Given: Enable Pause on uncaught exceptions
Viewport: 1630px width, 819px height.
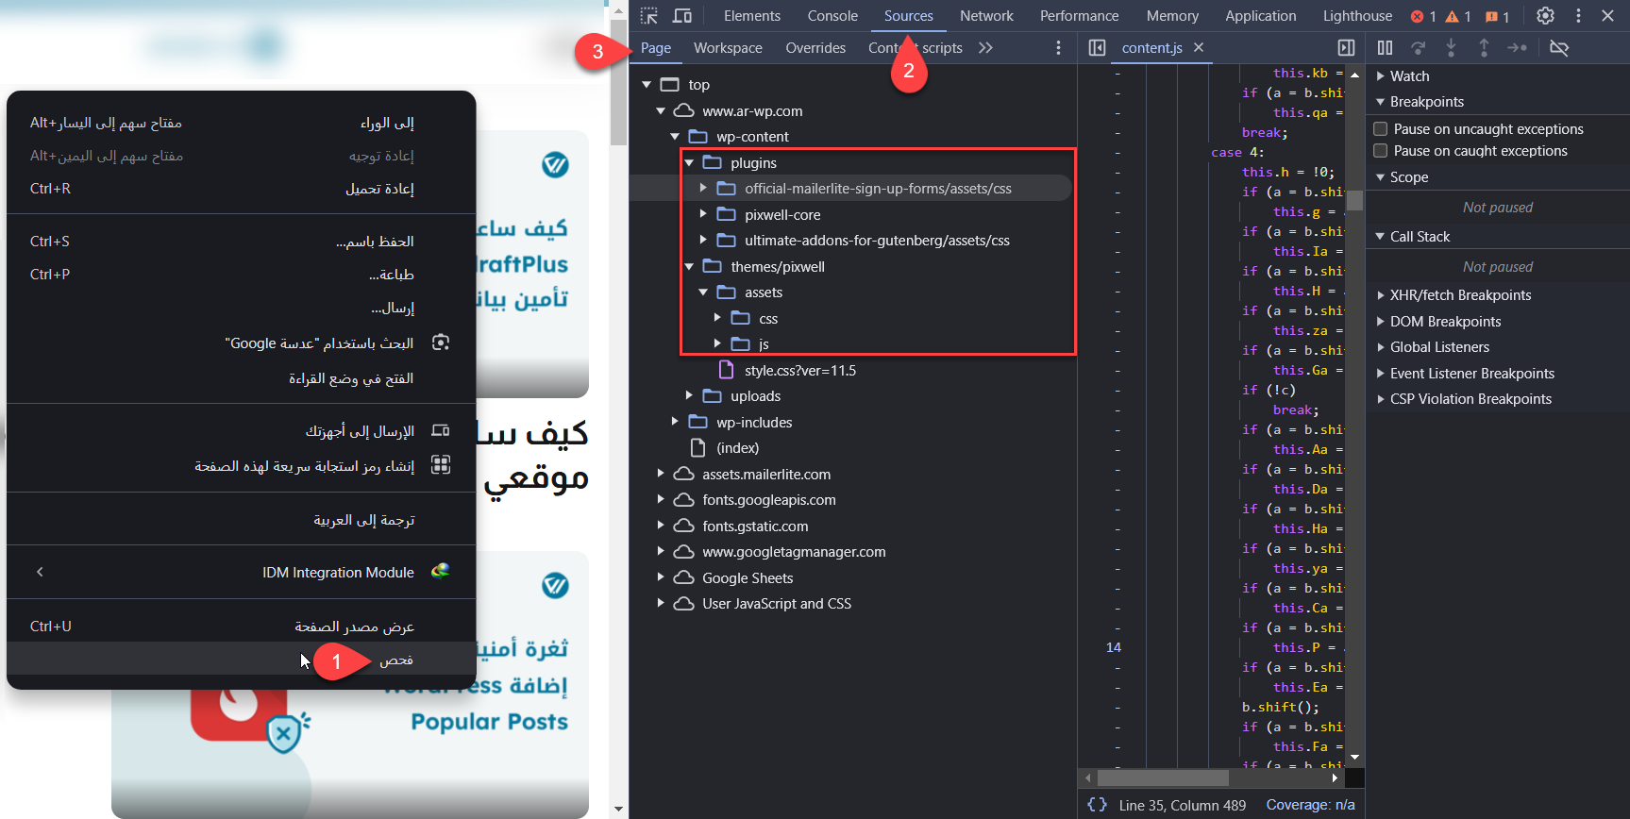Looking at the screenshot, I should point(1381,129).
